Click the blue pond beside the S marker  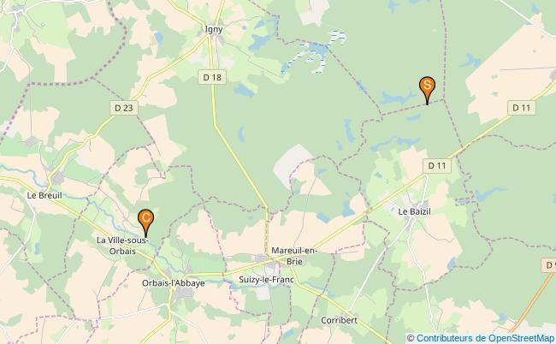coord(396,98)
